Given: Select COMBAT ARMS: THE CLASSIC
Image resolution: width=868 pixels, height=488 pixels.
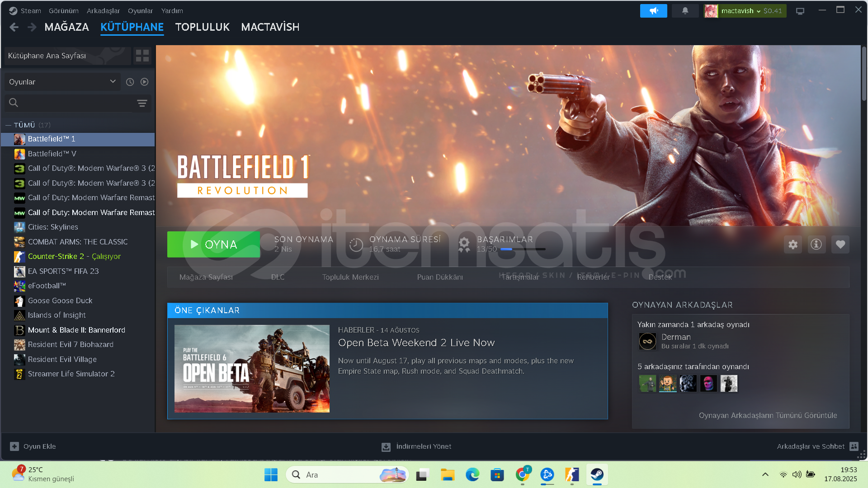Looking at the screenshot, I should click(78, 242).
